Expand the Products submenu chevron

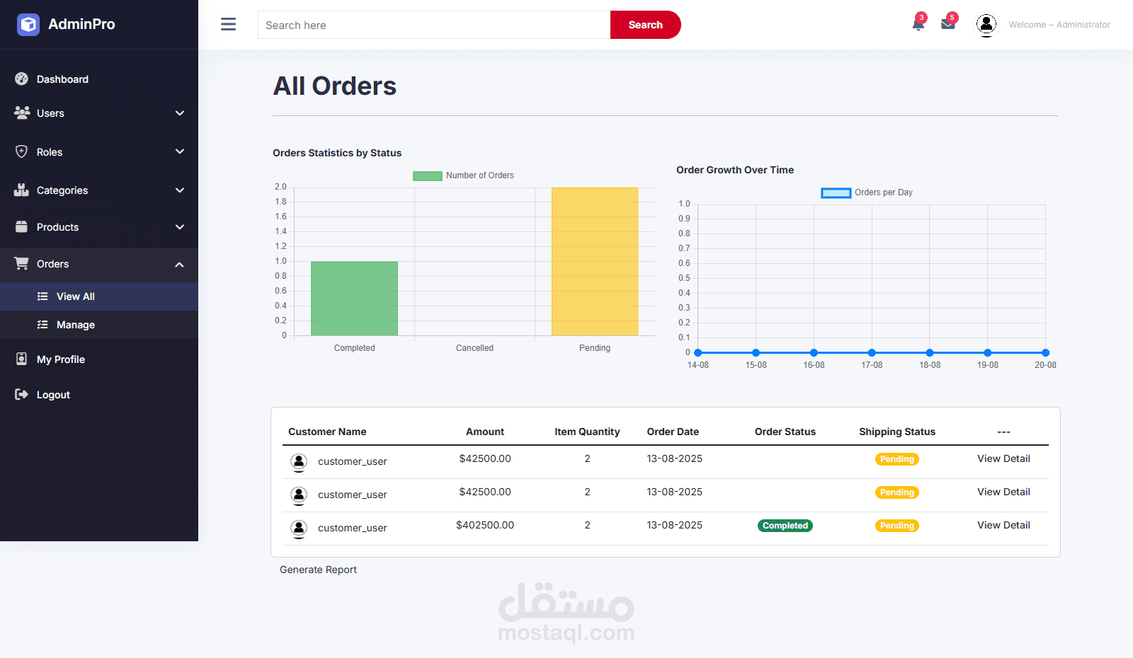(180, 227)
